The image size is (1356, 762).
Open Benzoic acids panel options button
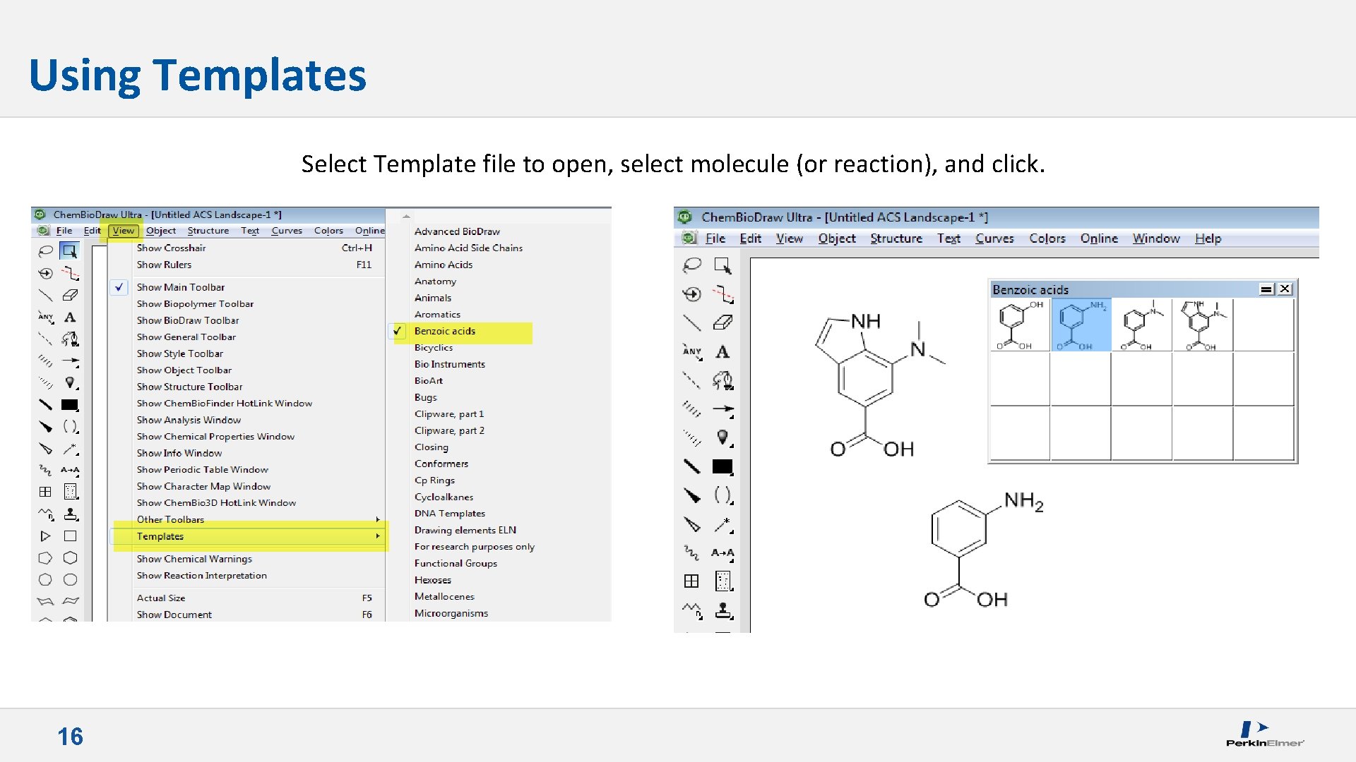tap(1266, 289)
